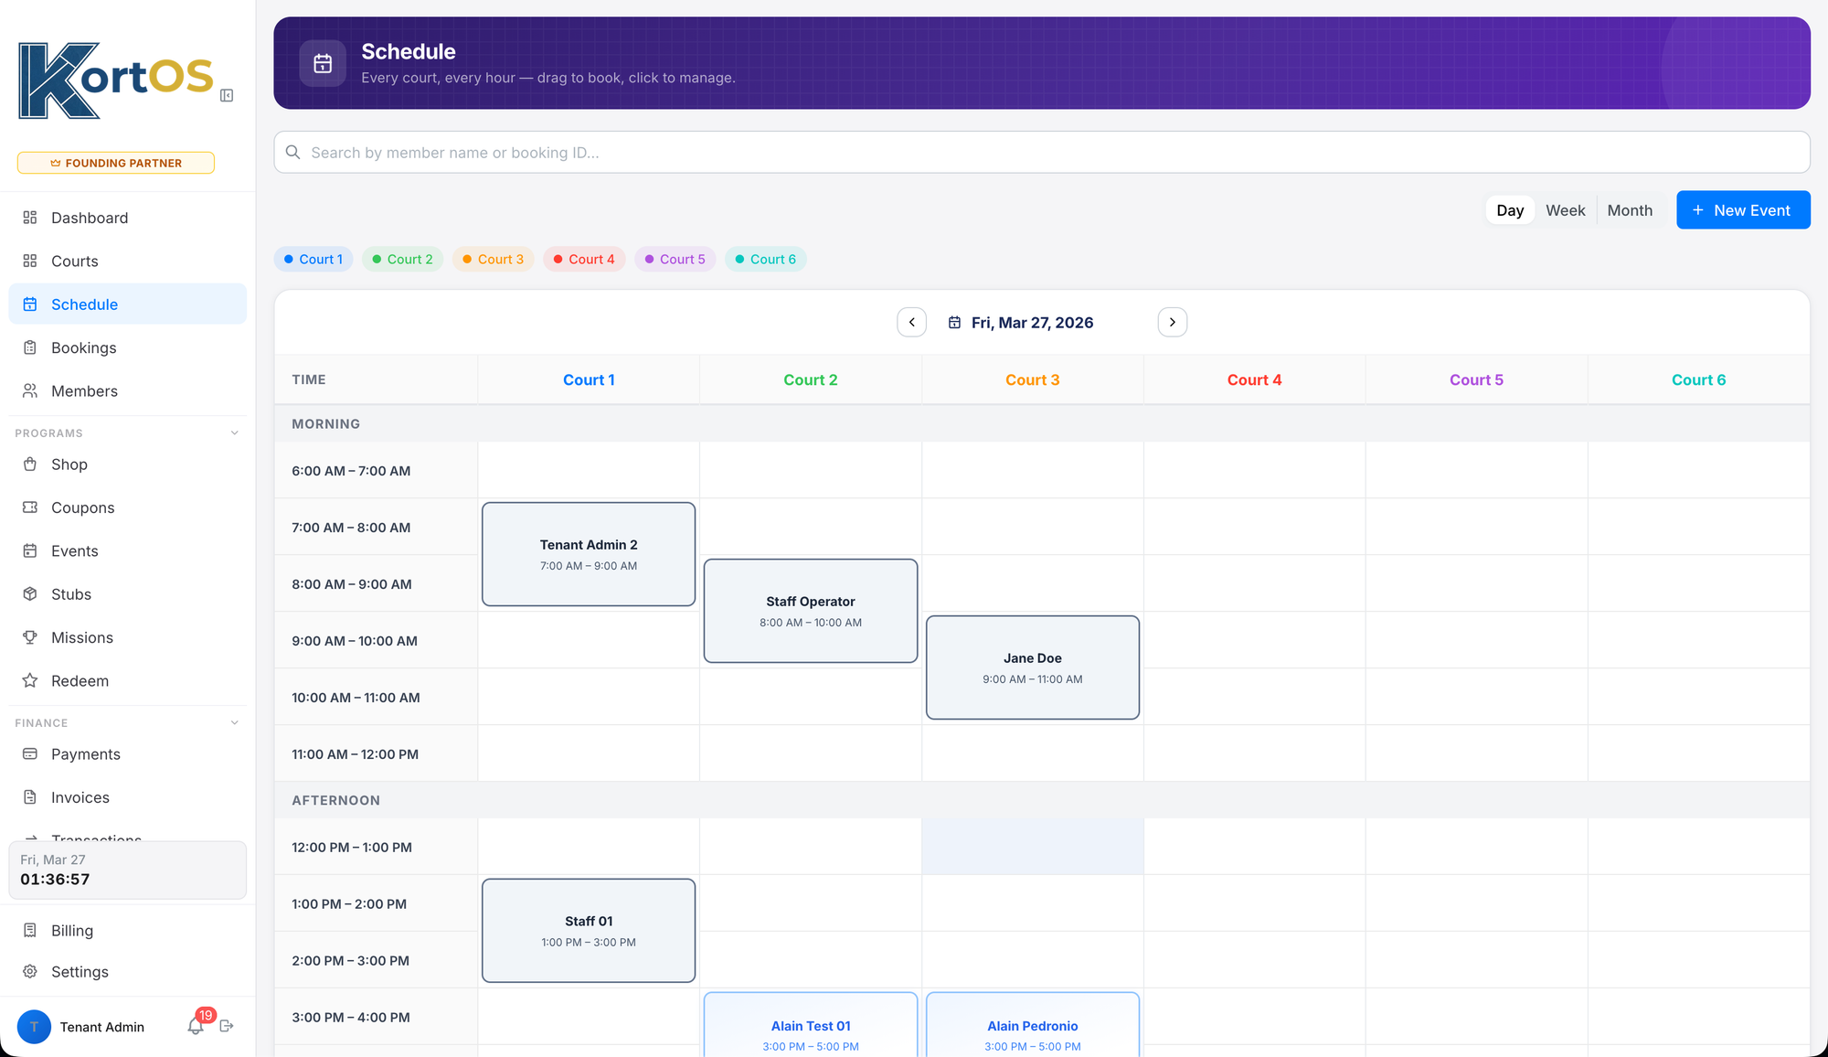Screen dimensions: 1828x1057
Task: Select Schedule in sidebar
Action: pyautogui.click(x=127, y=304)
